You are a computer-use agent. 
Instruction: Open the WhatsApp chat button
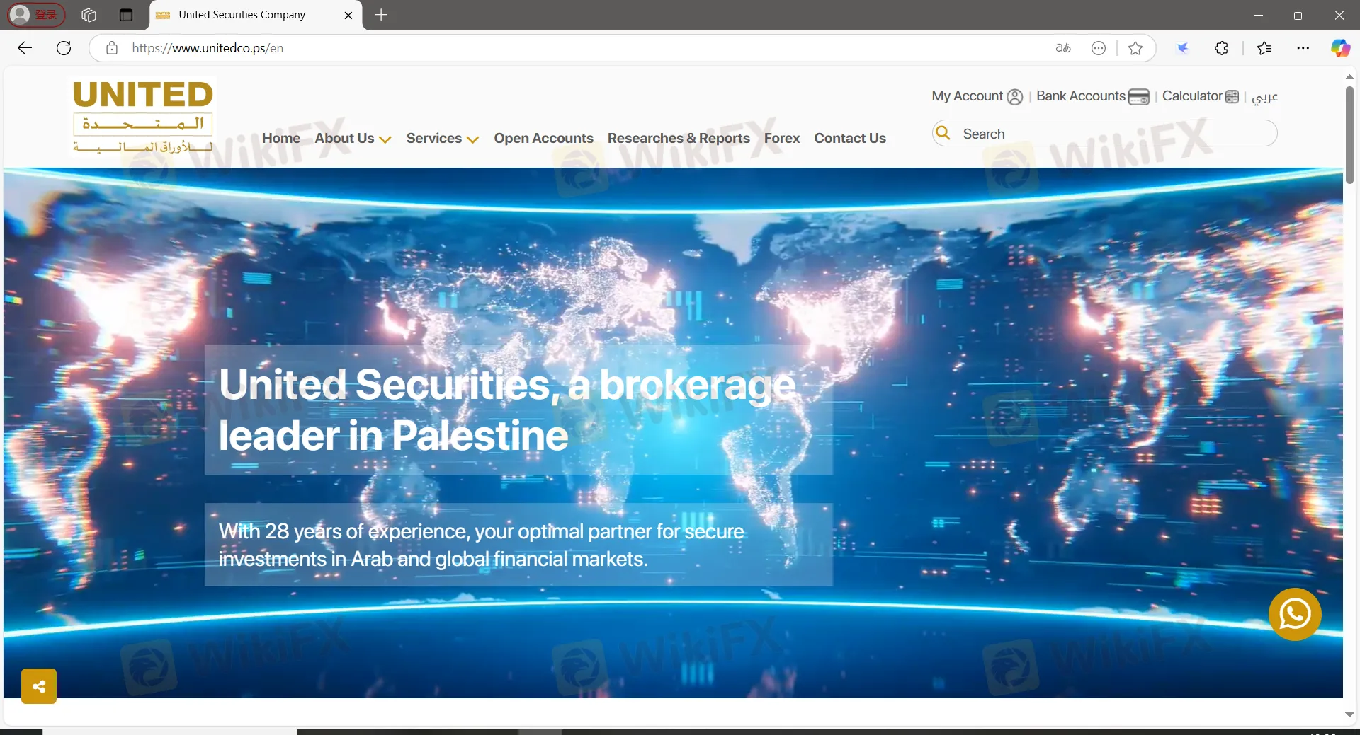pos(1295,614)
